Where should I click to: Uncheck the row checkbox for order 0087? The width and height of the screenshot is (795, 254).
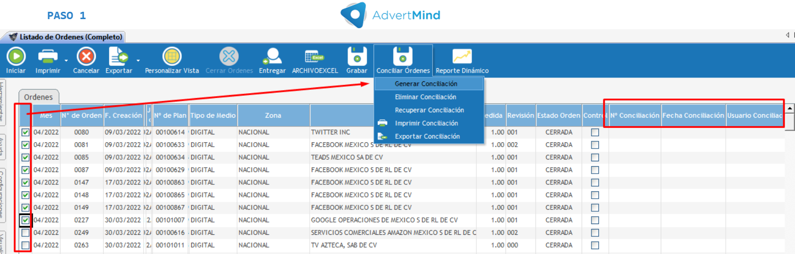[26, 170]
